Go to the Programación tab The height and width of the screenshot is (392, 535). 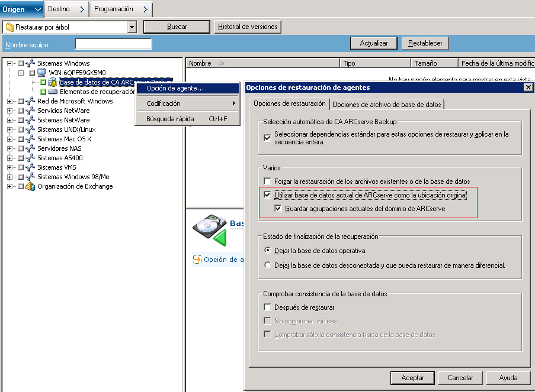click(121, 9)
